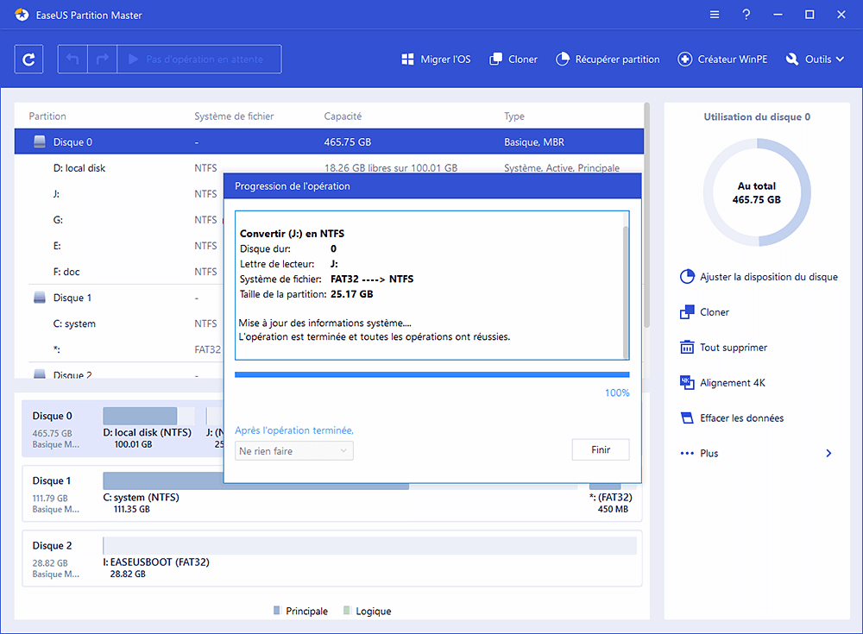Click the 100% percentage text
This screenshot has width=863, height=634.
(617, 393)
